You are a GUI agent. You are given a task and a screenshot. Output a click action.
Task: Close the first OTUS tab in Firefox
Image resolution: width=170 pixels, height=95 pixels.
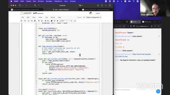[139, 22]
